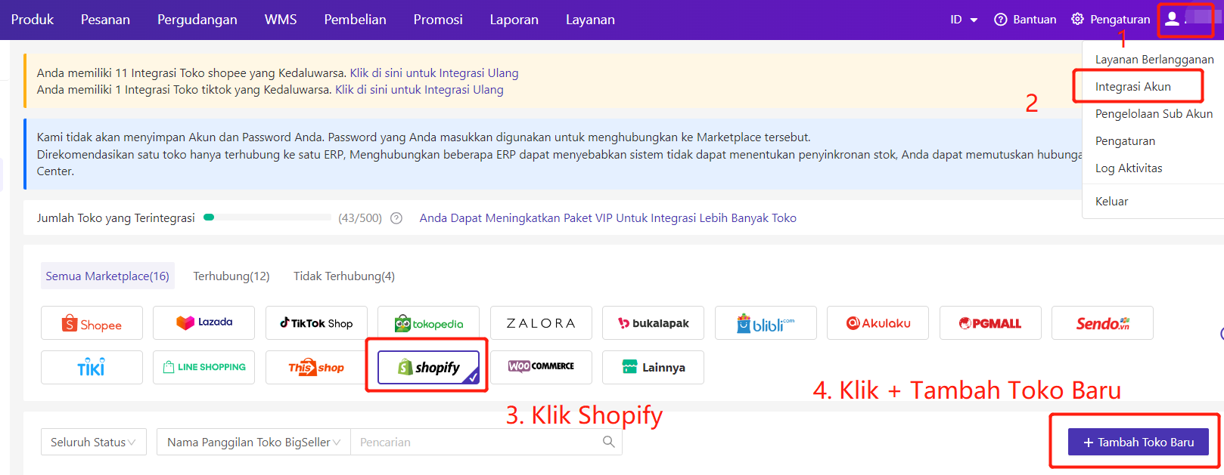The image size is (1224, 475).
Task: Open the Pergudangan menu
Action: 197,20
